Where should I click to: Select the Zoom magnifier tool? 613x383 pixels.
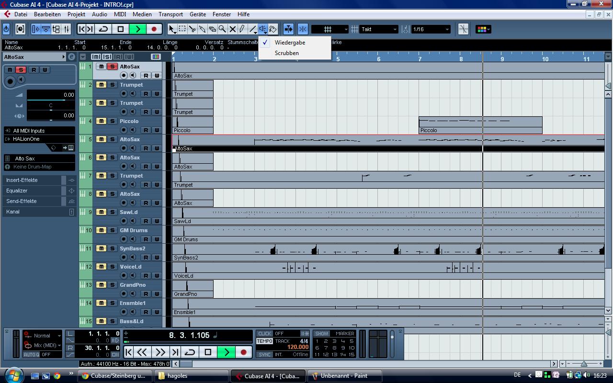pyautogui.click(x=222, y=29)
